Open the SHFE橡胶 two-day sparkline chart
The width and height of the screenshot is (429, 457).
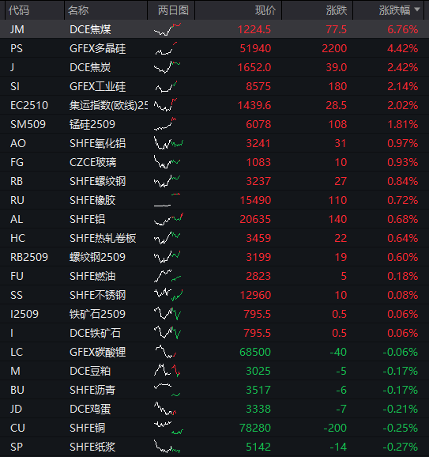[167, 200]
